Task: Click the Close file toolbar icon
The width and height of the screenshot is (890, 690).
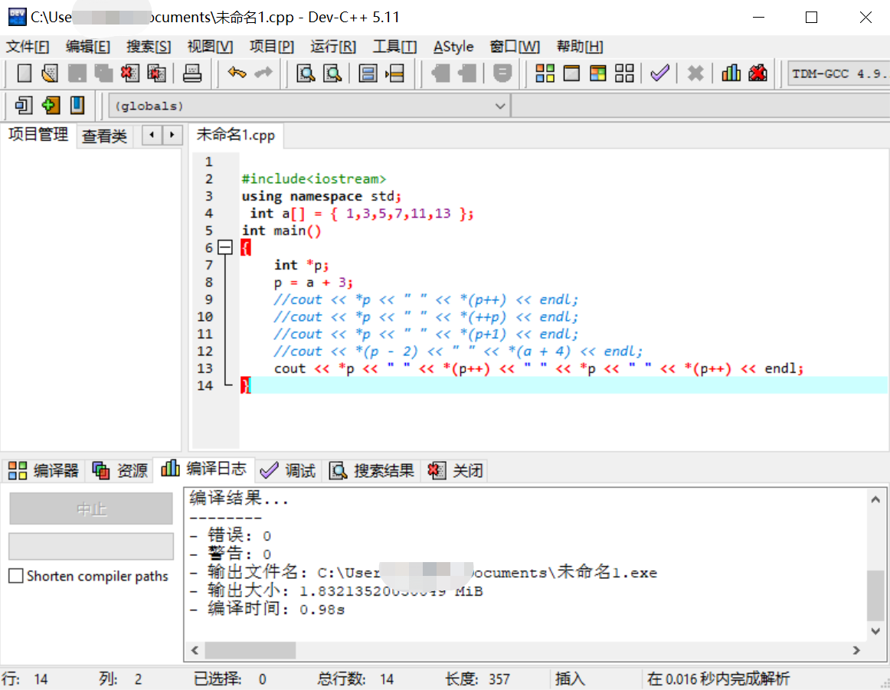Action: (x=130, y=74)
